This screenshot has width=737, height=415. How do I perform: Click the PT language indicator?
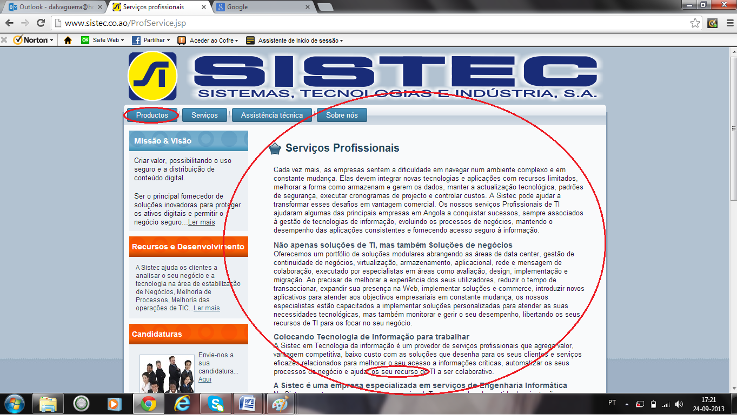(x=612, y=403)
